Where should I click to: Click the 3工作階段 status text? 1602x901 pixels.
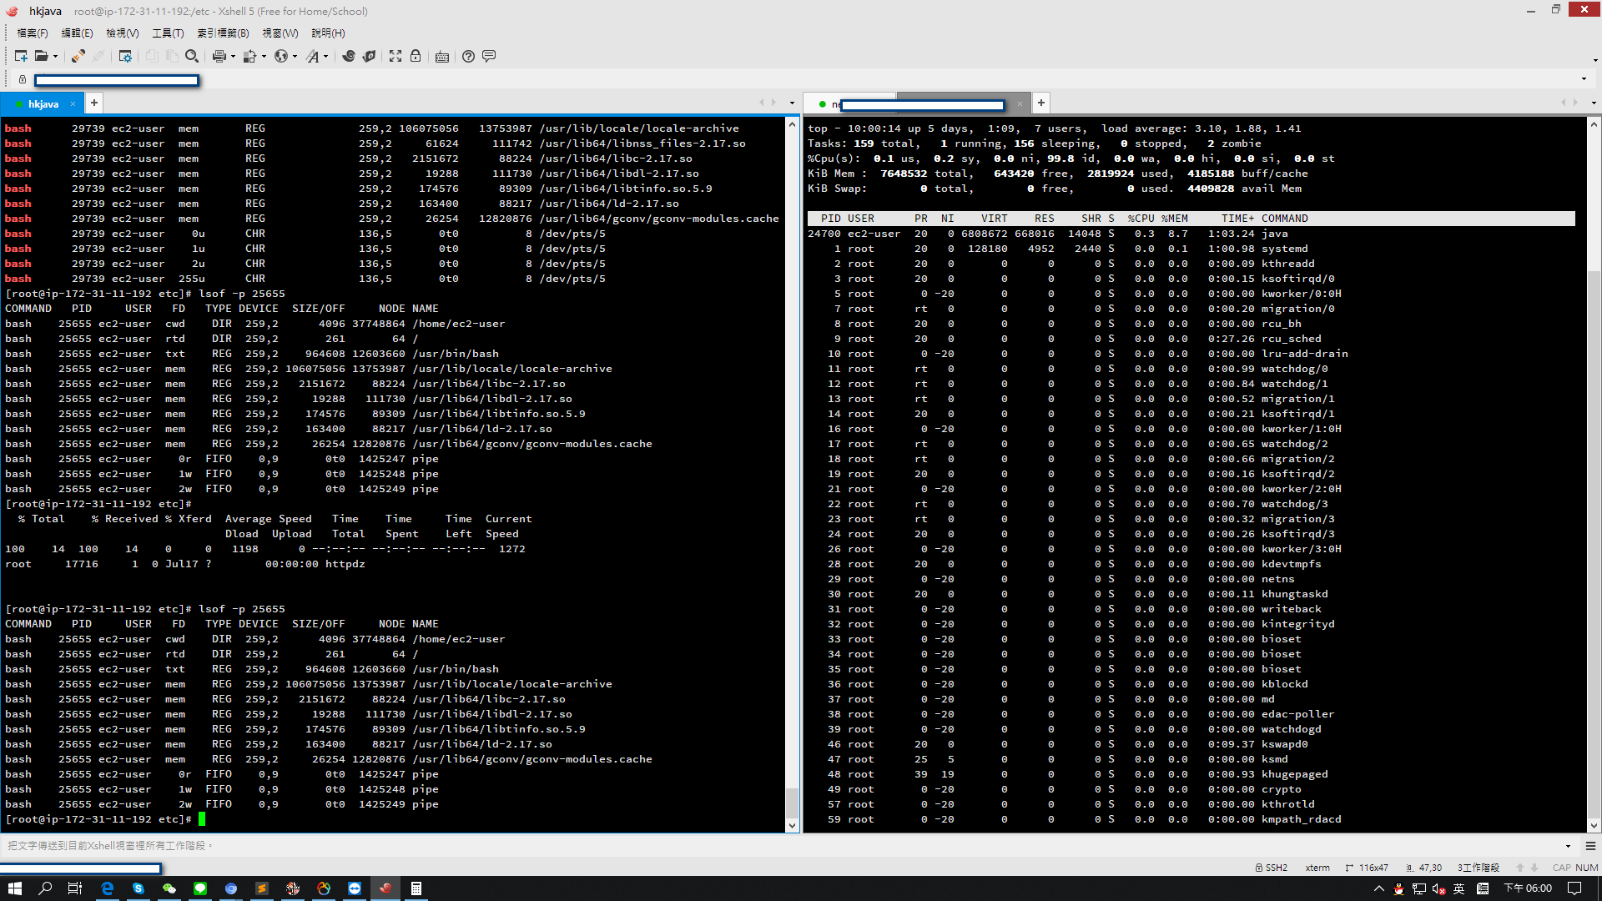(1479, 868)
